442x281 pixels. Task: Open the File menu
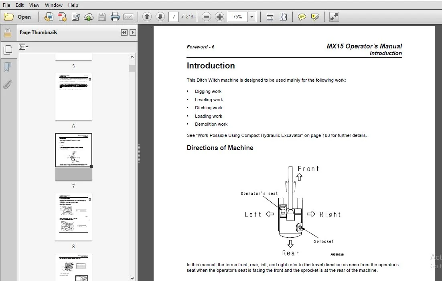(x=6, y=5)
